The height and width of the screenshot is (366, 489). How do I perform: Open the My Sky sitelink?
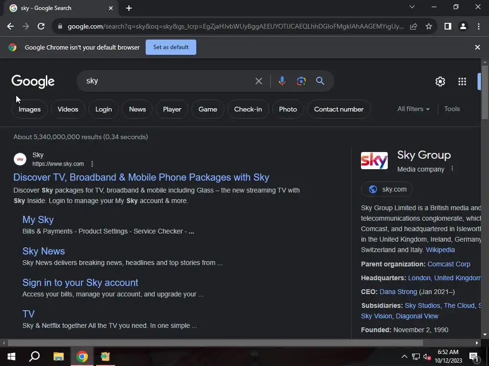pos(38,220)
